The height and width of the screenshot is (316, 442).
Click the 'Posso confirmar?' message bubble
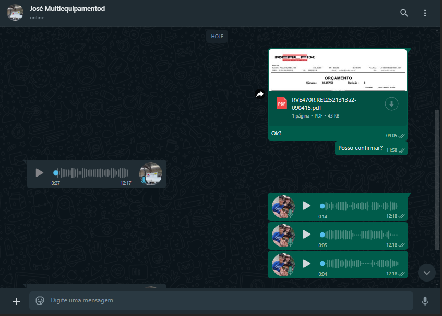coord(360,148)
